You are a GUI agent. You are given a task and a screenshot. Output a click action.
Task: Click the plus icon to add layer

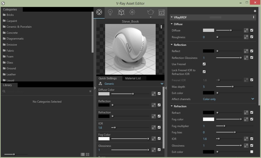pyautogui.click(x=255, y=11)
